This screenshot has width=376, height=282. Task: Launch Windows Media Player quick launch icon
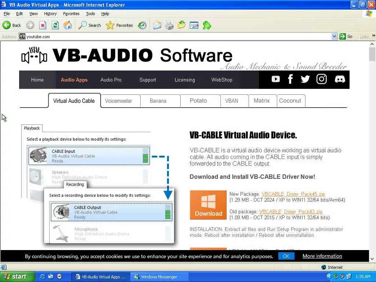59,276
